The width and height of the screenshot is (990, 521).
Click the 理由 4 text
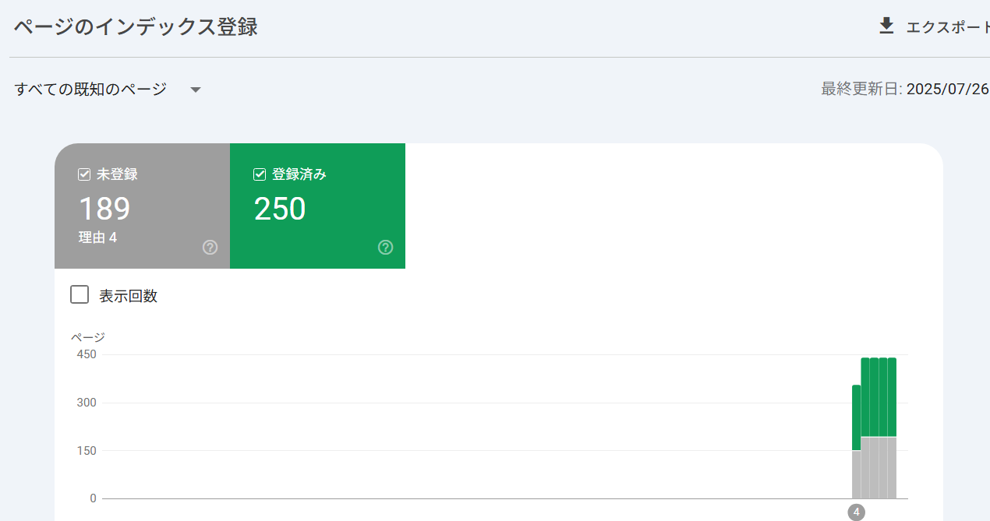click(x=97, y=238)
